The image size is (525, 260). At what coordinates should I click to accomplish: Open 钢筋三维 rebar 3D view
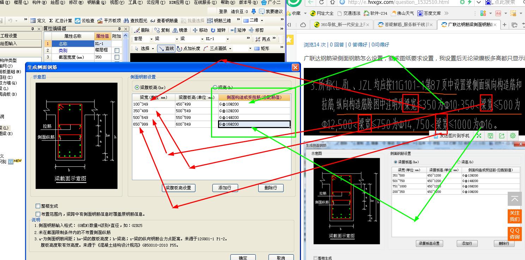pyautogui.click(x=219, y=21)
